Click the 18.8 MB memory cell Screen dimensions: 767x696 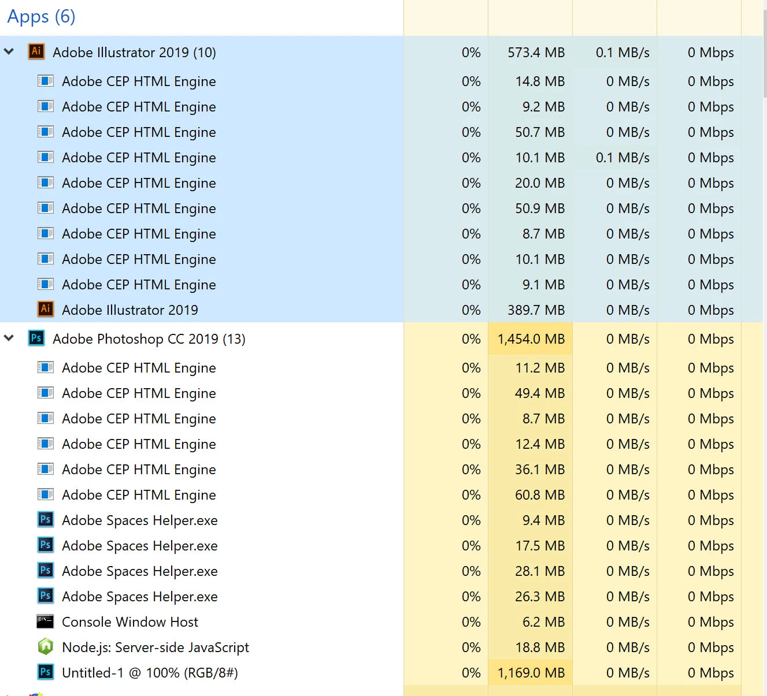531,647
